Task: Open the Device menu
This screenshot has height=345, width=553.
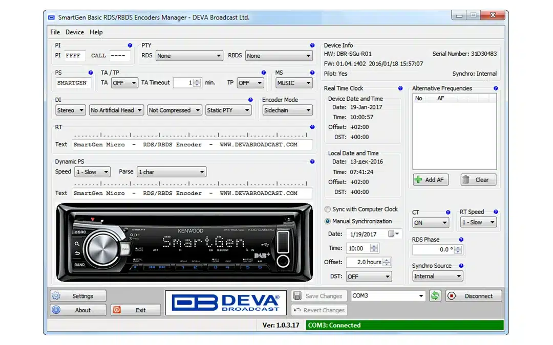Action: 75,32
